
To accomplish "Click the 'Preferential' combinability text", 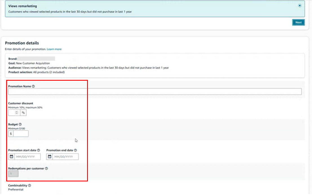I will 16,190.
